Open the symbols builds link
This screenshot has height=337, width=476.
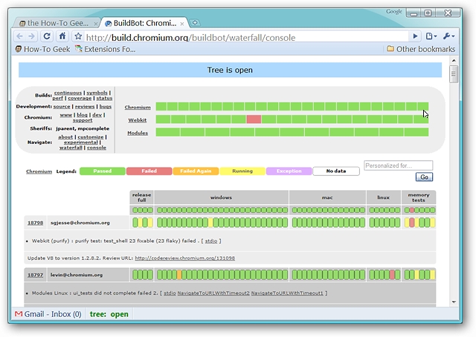click(97, 93)
